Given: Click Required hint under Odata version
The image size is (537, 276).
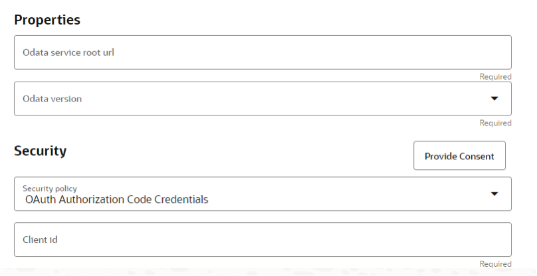Looking at the screenshot, I should 495,123.
